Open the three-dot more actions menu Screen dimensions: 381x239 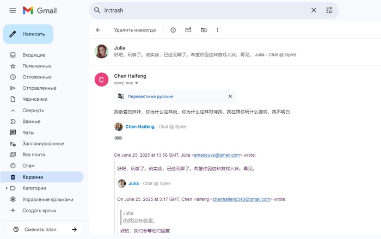218,30
